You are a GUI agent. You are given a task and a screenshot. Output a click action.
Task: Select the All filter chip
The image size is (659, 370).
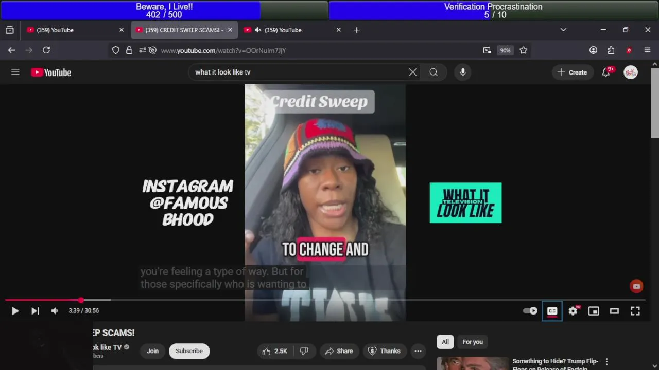(x=445, y=342)
